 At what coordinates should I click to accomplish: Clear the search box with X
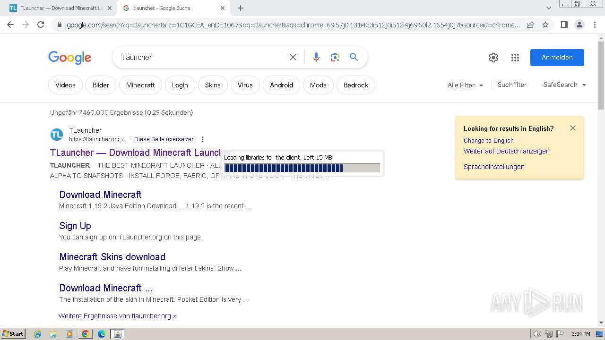tap(293, 57)
